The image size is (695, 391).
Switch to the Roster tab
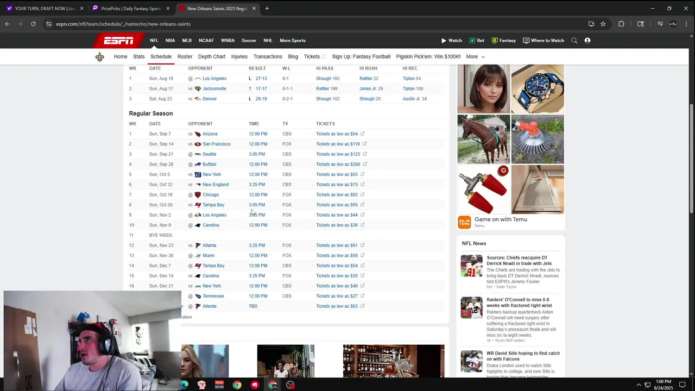(x=185, y=56)
